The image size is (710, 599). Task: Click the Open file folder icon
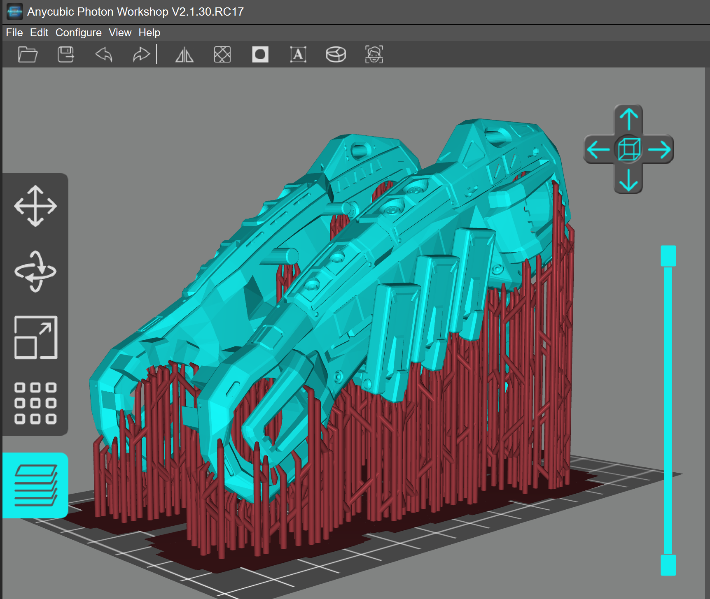pos(28,54)
